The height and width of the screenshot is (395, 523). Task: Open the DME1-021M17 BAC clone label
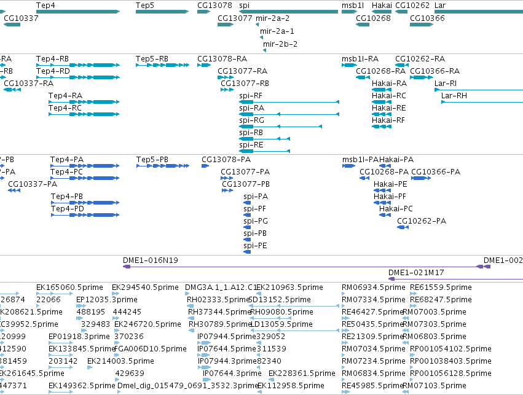point(416,273)
